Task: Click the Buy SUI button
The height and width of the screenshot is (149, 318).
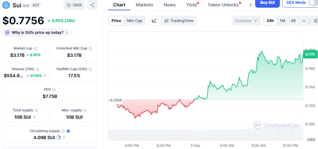Action: pos(267,3)
